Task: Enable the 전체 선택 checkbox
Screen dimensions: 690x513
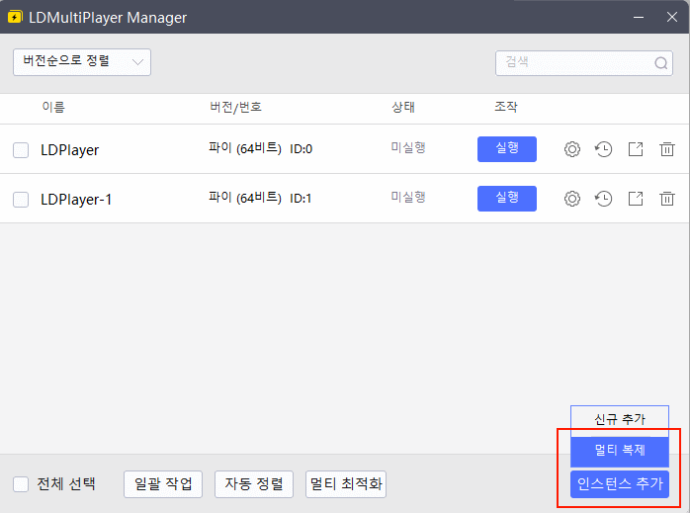Action: point(21,484)
